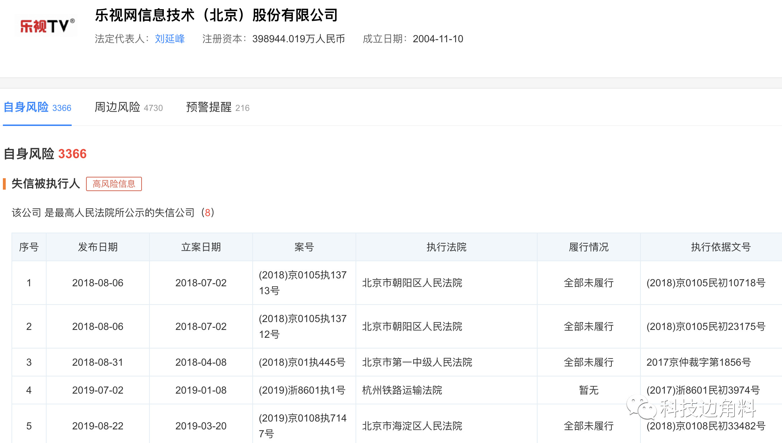
Task: Click publish date 2018-08-31
Action: pos(98,362)
